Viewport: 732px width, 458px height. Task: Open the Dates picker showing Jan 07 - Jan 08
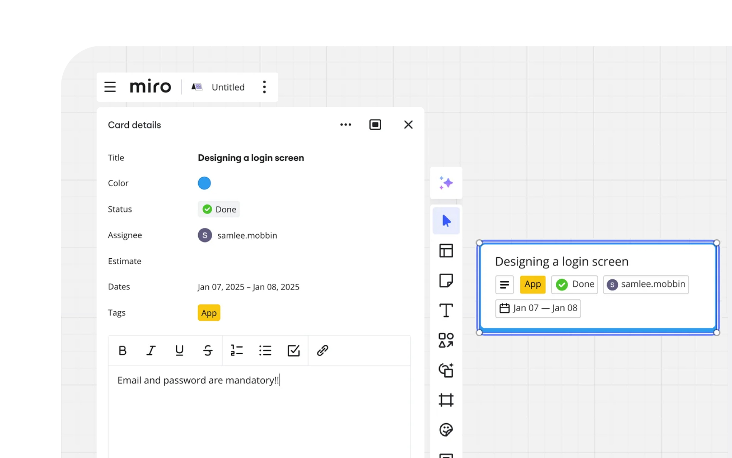(248, 287)
